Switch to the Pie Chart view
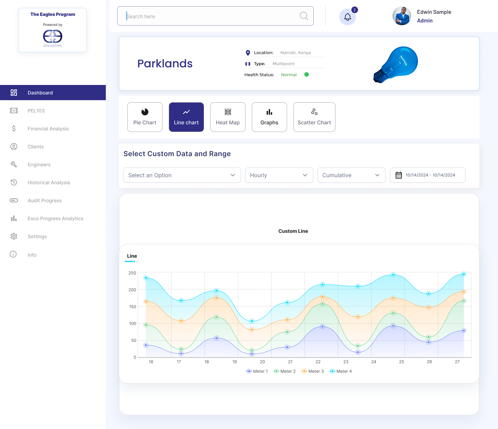This screenshot has height=429, width=498. coord(145,117)
